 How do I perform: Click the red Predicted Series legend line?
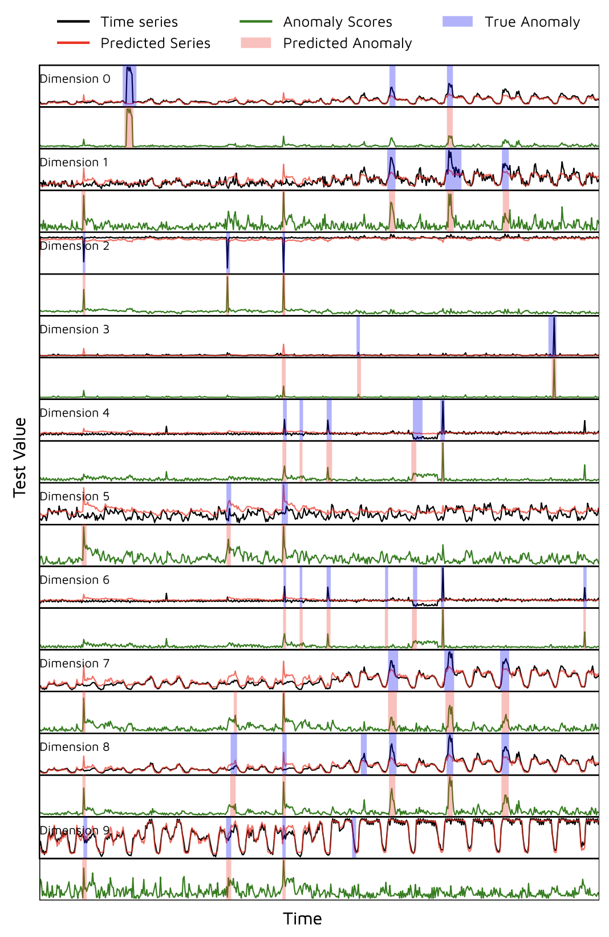[x=73, y=43]
